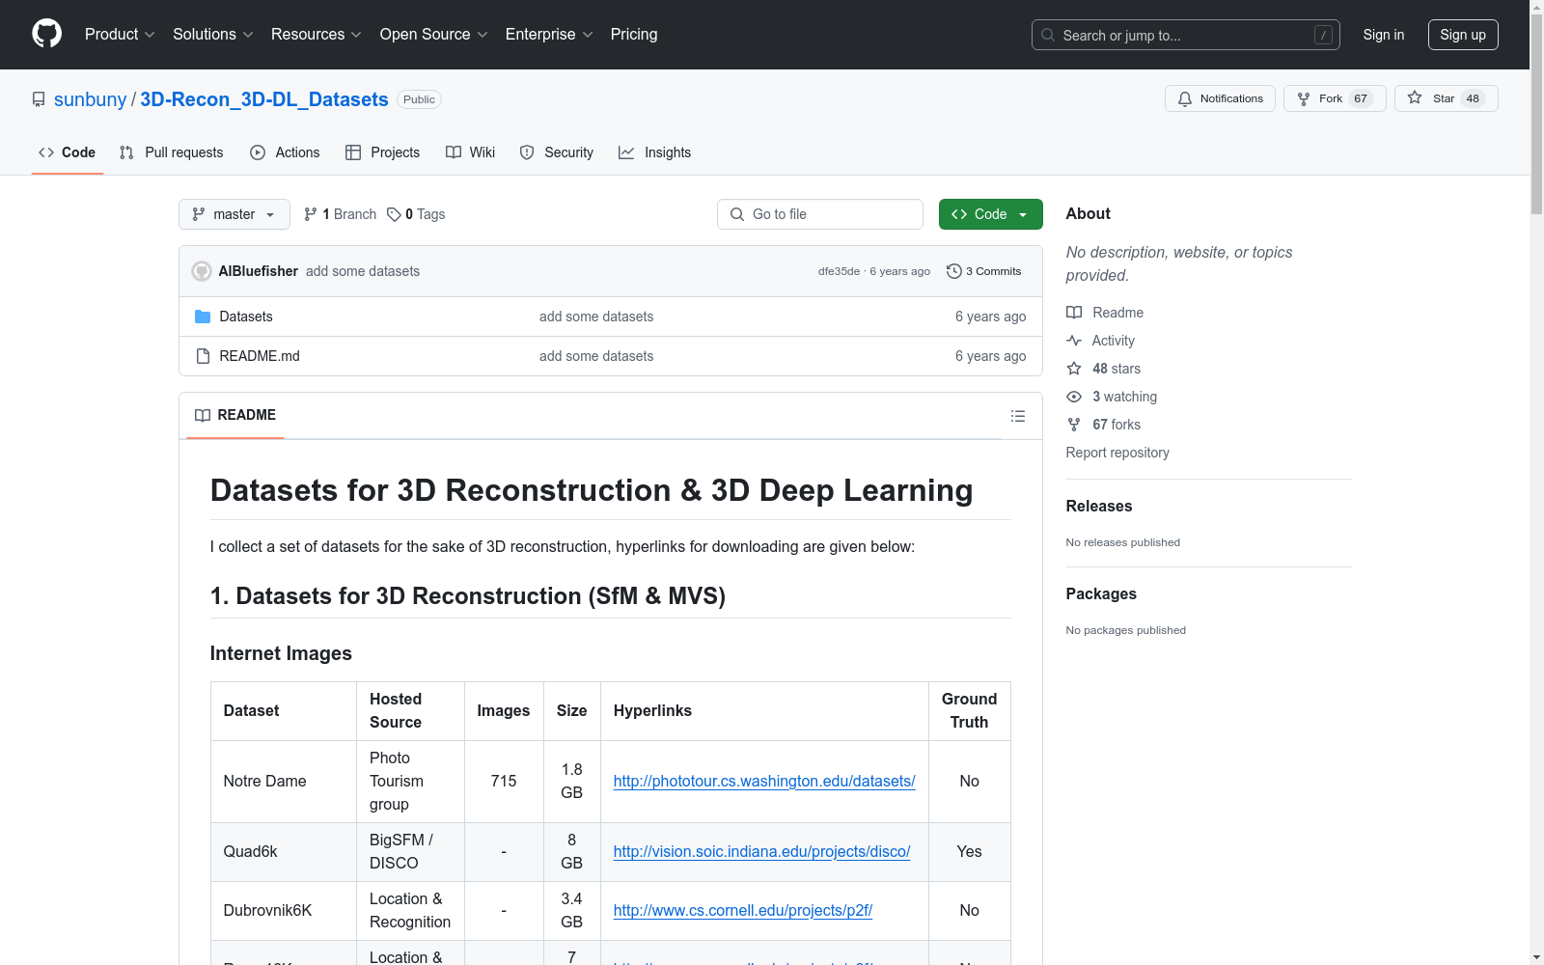
Task: Click the Sign up button
Action: (x=1463, y=35)
